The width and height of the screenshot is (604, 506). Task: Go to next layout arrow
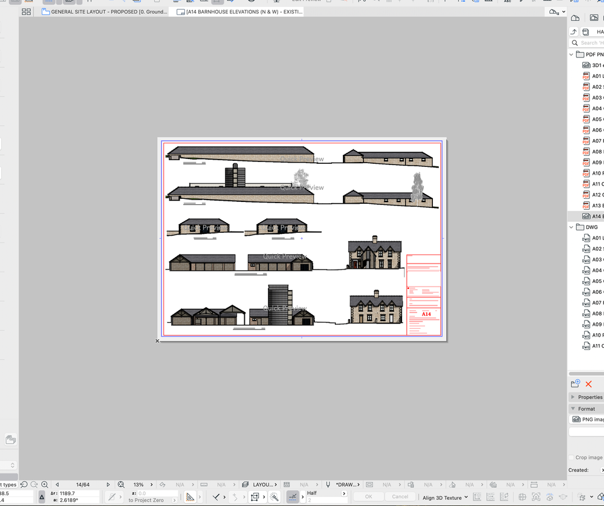pos(108,484)
